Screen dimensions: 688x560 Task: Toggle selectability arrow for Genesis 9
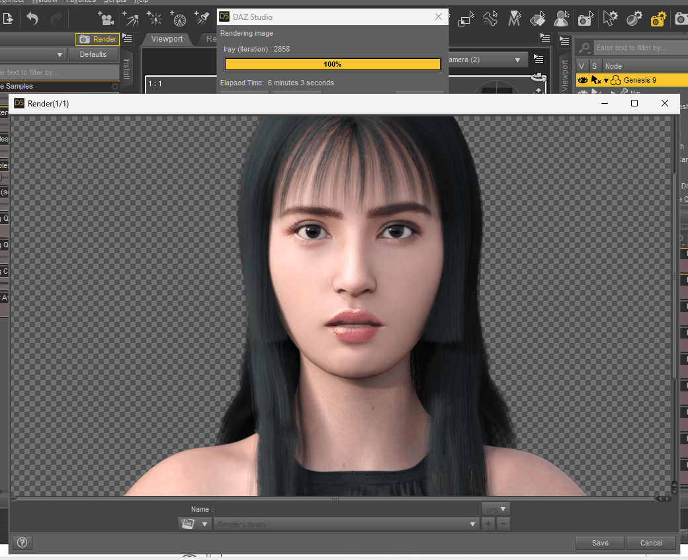click(596, 80)
